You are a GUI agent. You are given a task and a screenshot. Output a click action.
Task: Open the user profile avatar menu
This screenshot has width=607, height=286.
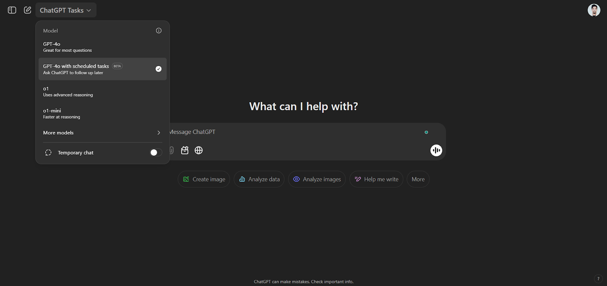[594, 10]
